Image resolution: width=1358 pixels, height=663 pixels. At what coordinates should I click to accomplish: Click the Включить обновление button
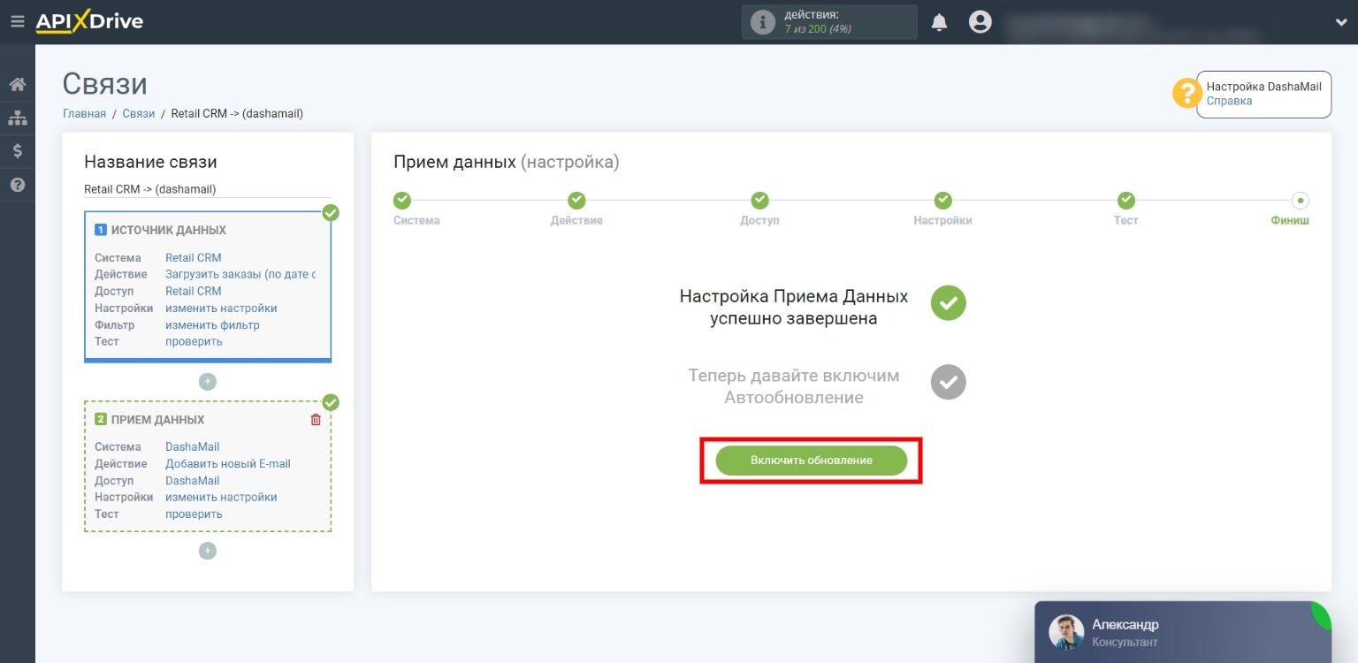pyautogui.click(x=811, y=461)
